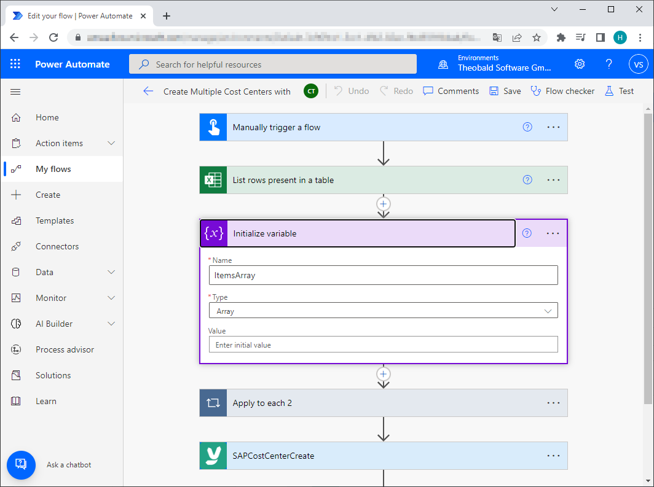Click the Name field containing ItemsArray
The height and width of the screenshot is (487, 654).
point(384,275)
